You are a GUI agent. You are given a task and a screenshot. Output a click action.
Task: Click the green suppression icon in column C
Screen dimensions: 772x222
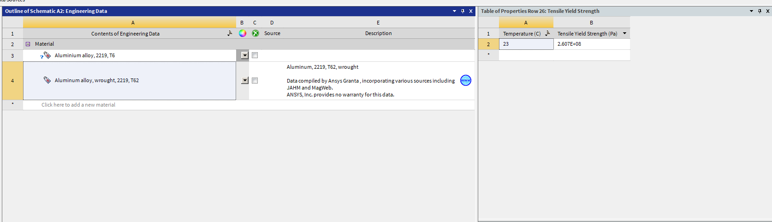pyautogui.click(x=255, y=33)
